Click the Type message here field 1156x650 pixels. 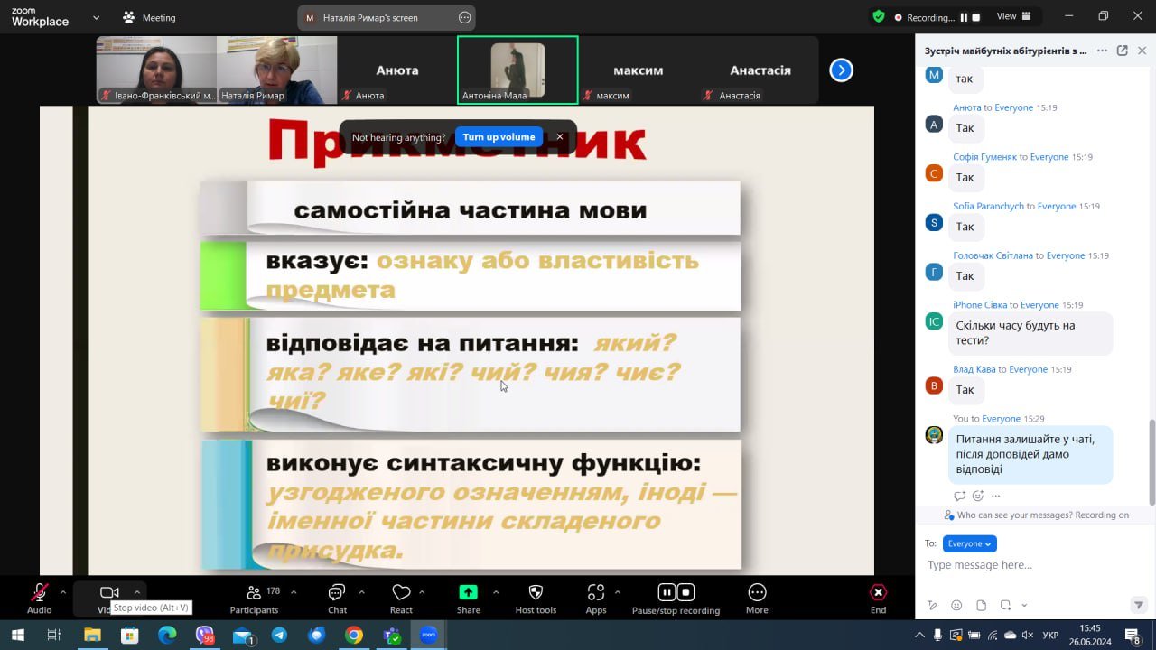click(x=1030, y=565)
